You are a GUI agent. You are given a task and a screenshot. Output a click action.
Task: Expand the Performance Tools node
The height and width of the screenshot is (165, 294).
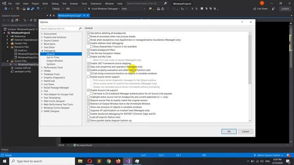click(x=42, y=67)
